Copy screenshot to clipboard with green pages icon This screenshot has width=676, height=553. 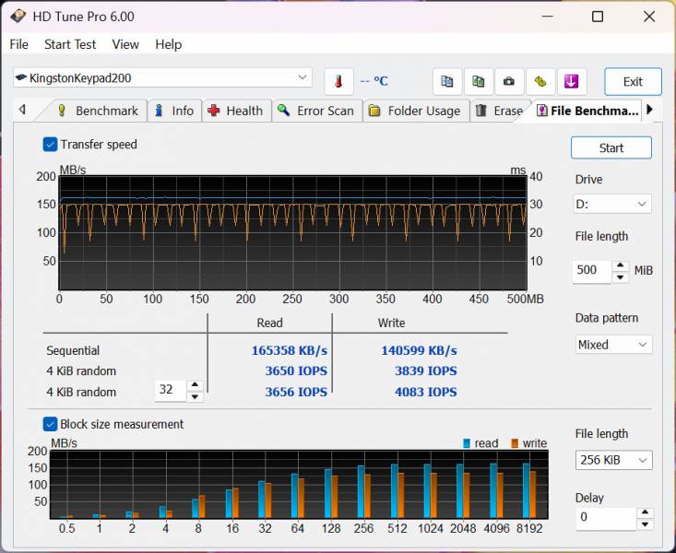[478, 81]
